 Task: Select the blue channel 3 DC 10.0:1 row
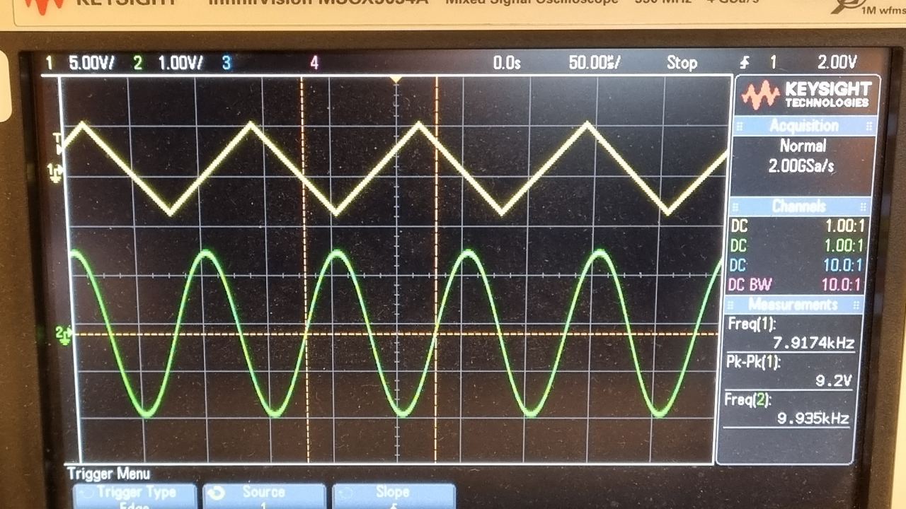pos(796,265)
